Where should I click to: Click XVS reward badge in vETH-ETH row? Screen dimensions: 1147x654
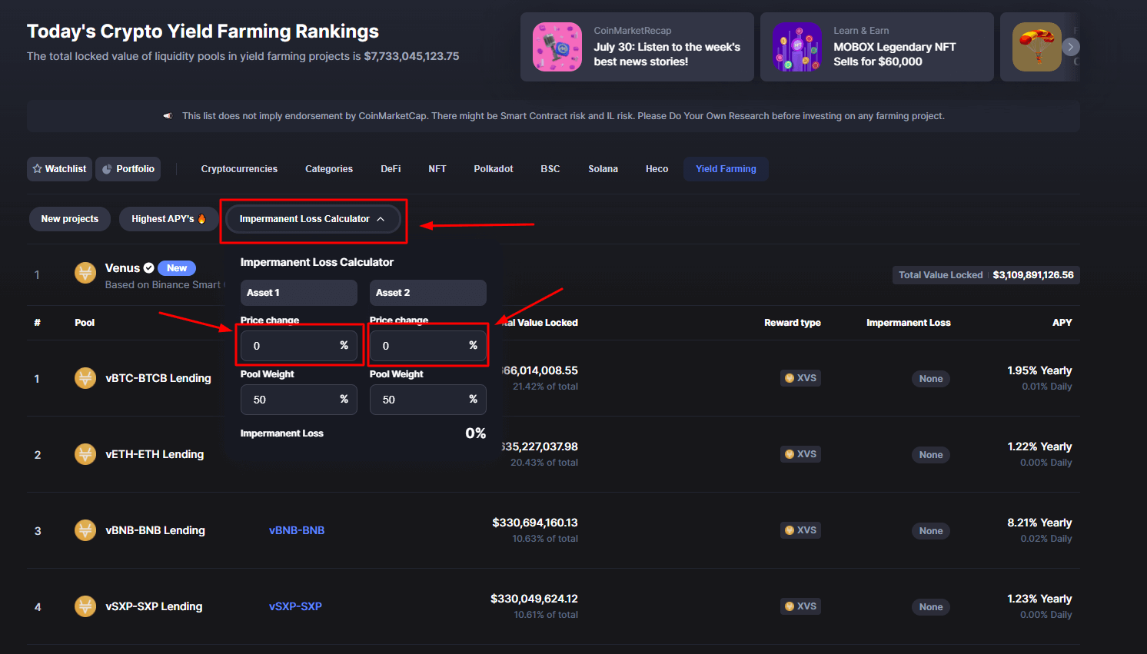point(800,454)
